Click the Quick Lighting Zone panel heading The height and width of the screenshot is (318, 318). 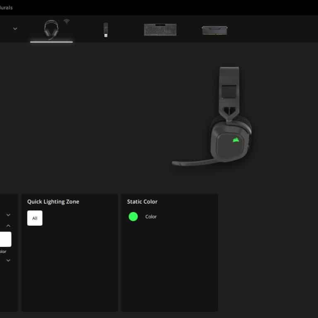pos(53,202)
